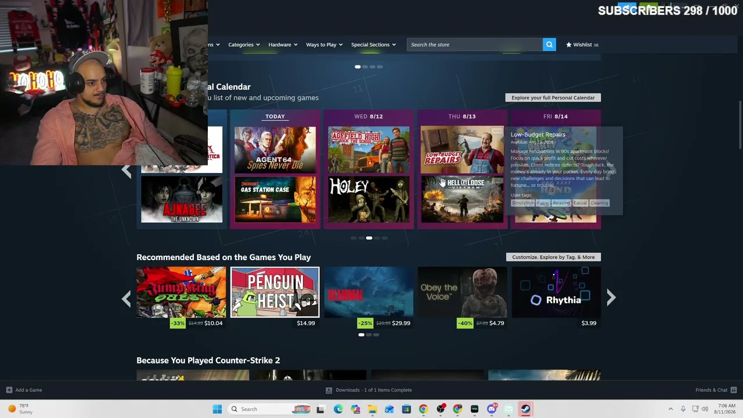
Task: Open the Windows Start menu
Action: coord(217,409)
